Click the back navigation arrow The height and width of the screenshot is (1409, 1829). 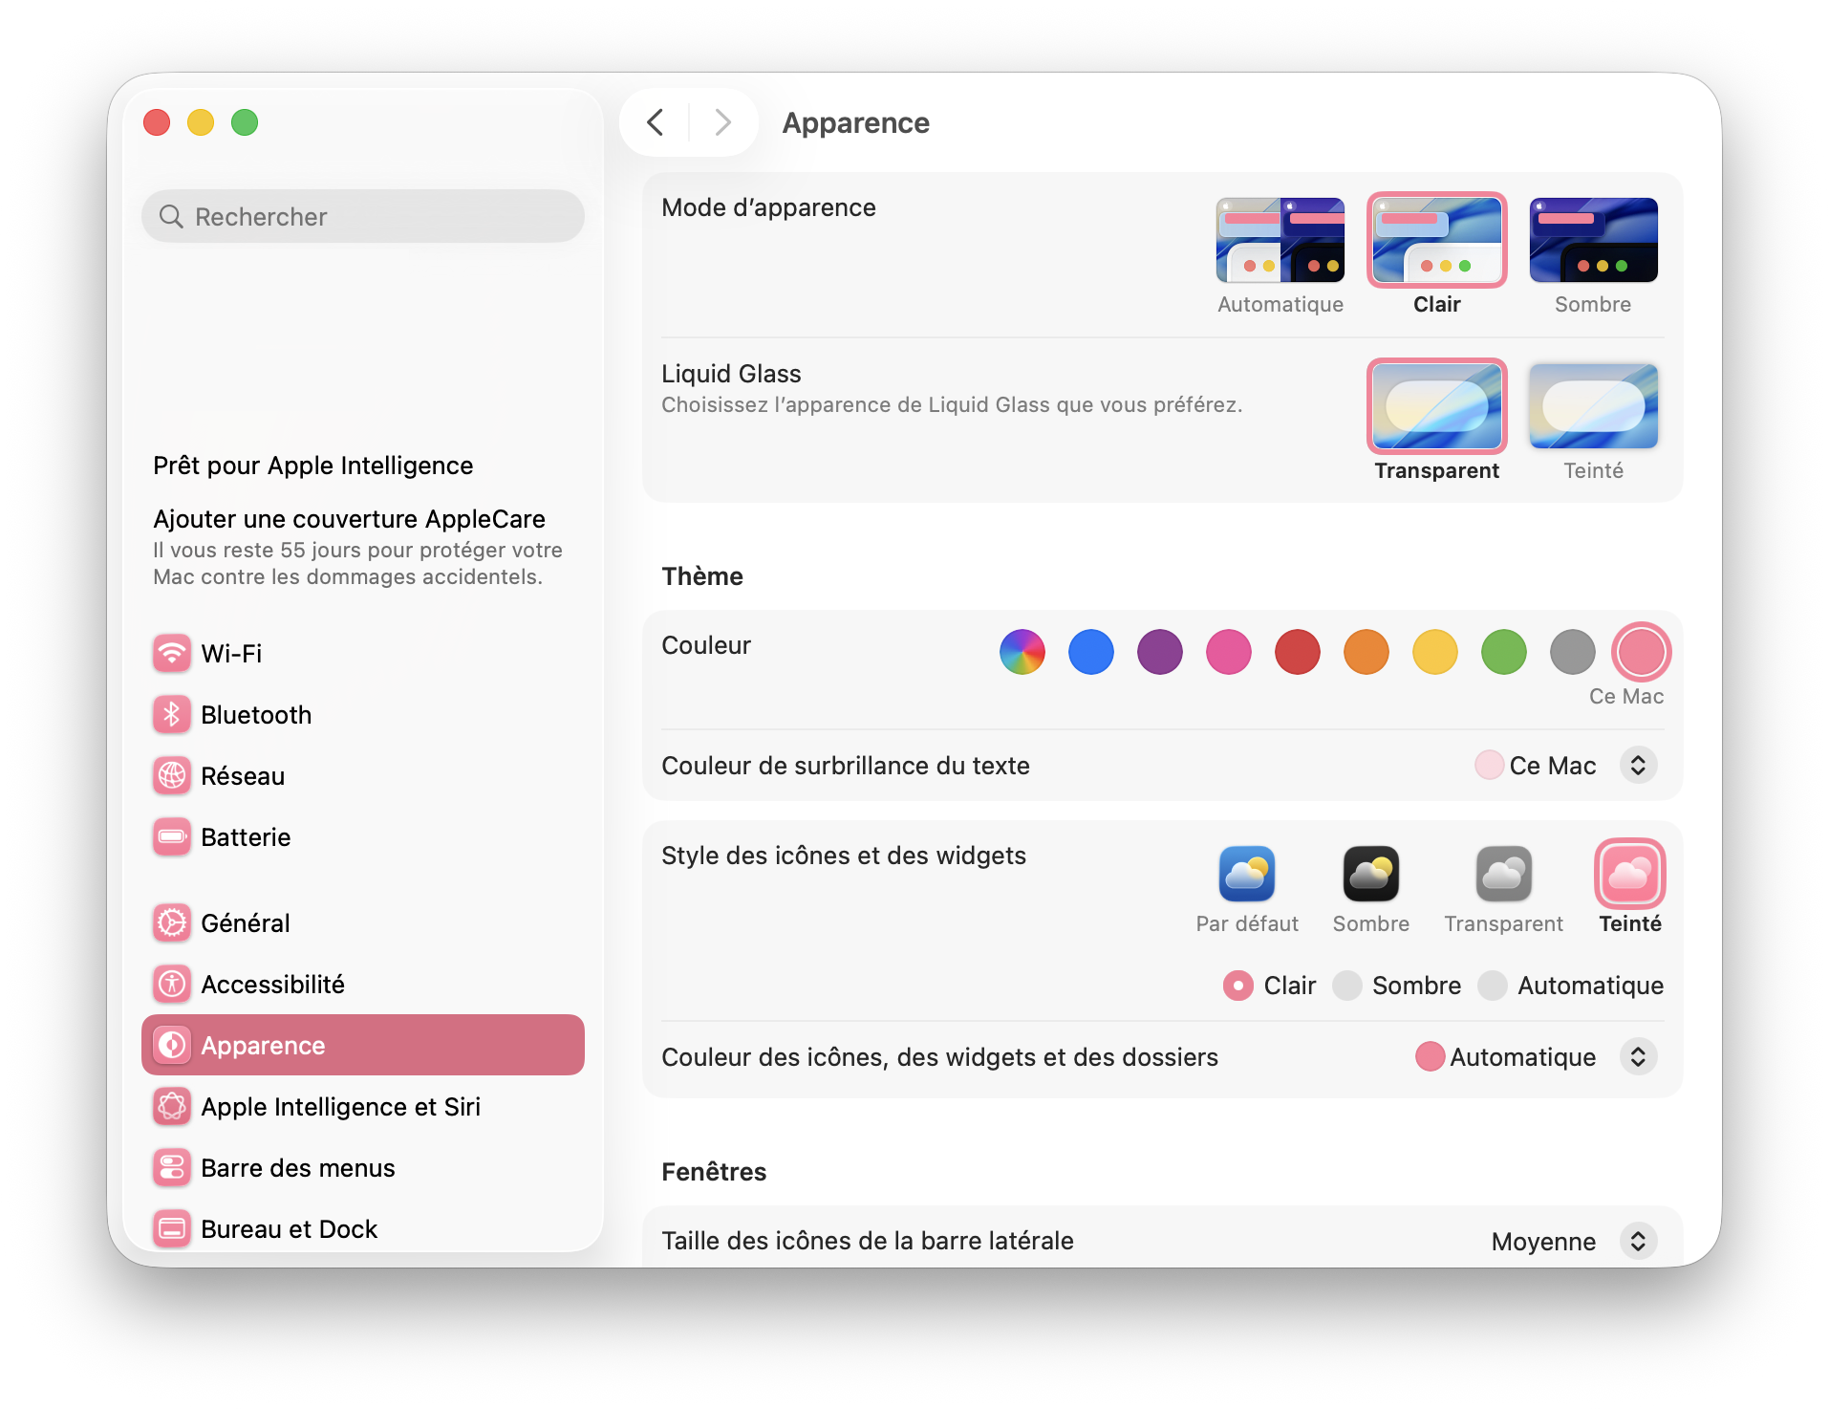pyautogui.click(x=656, y=122)
